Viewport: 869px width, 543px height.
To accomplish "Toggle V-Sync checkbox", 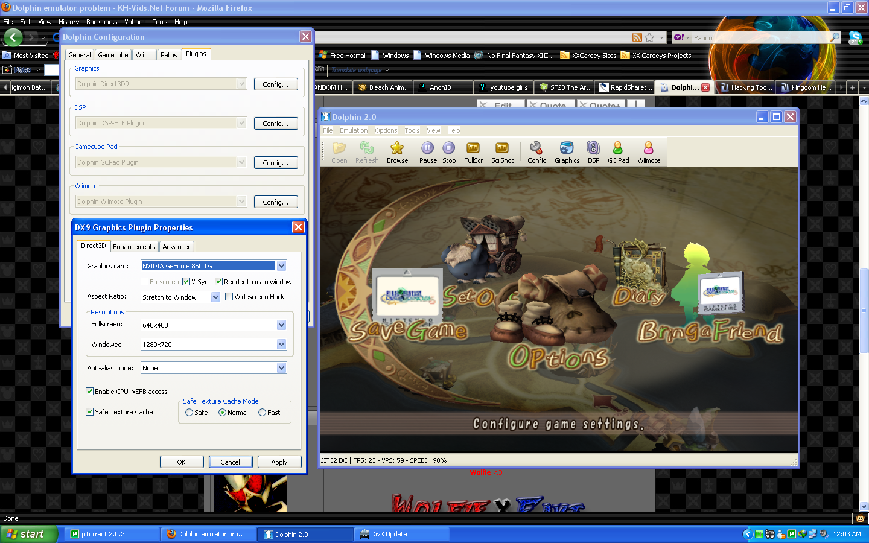I will point(186,282).
